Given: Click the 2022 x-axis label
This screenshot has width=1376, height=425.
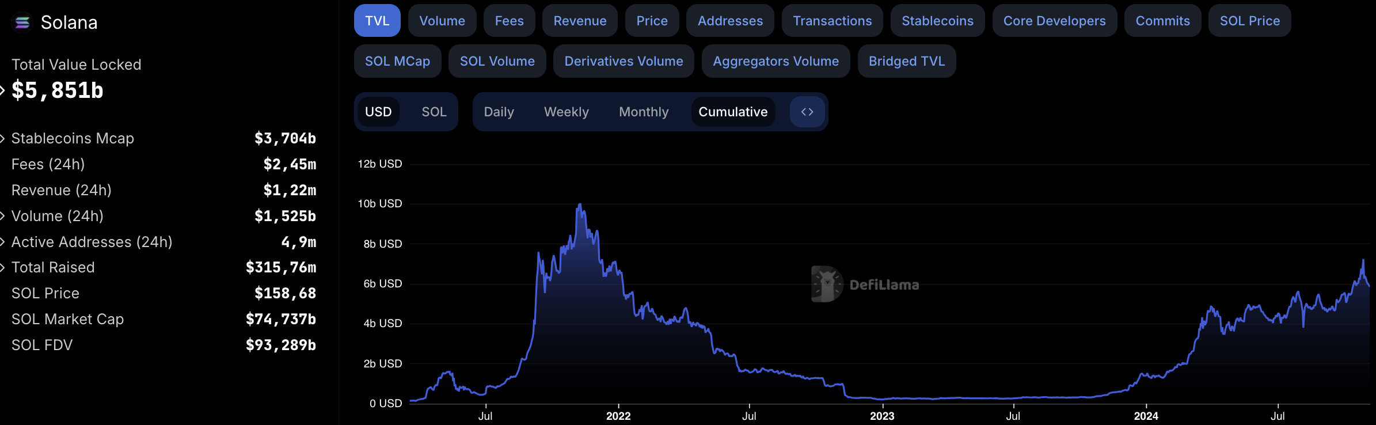Looking at the screenshot, I should [618, 416].
